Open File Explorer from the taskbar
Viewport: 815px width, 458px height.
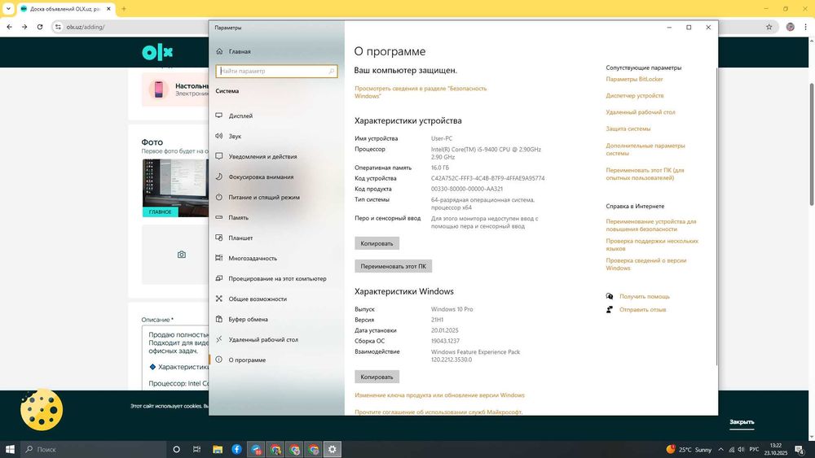(x=218, y=449)
